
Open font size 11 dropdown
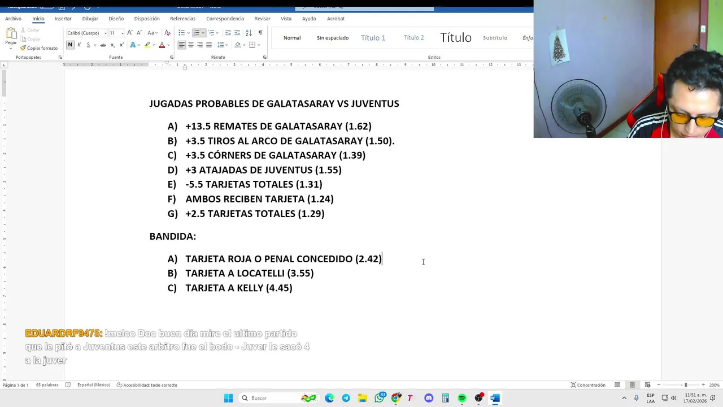122,33
